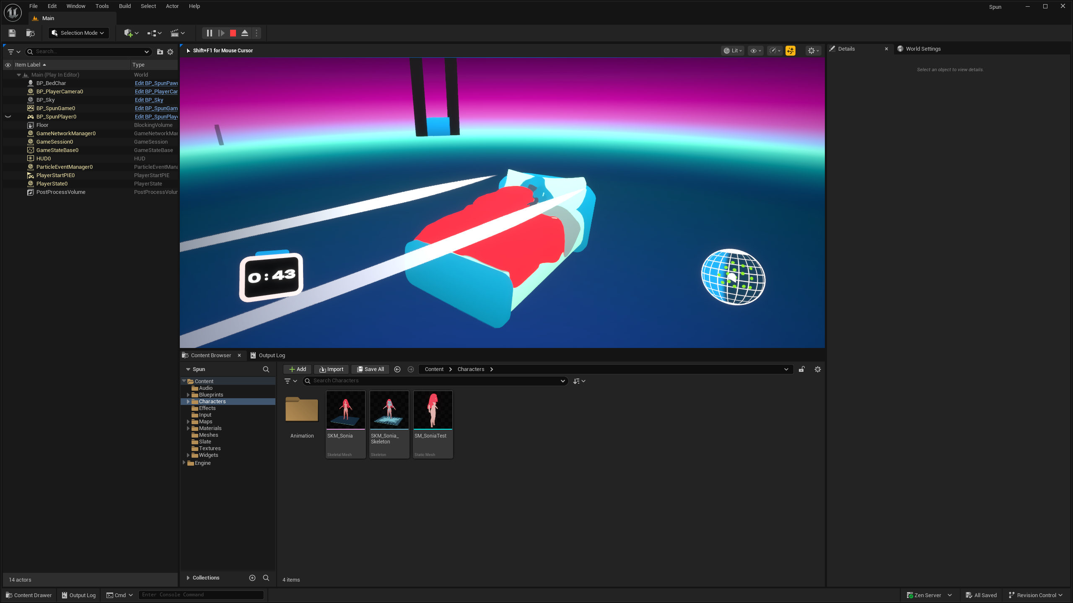This screenshot has height=603, width=1073.
Task: Expand the Blueprints folder in tree
Action: click(x=188, y=395)
